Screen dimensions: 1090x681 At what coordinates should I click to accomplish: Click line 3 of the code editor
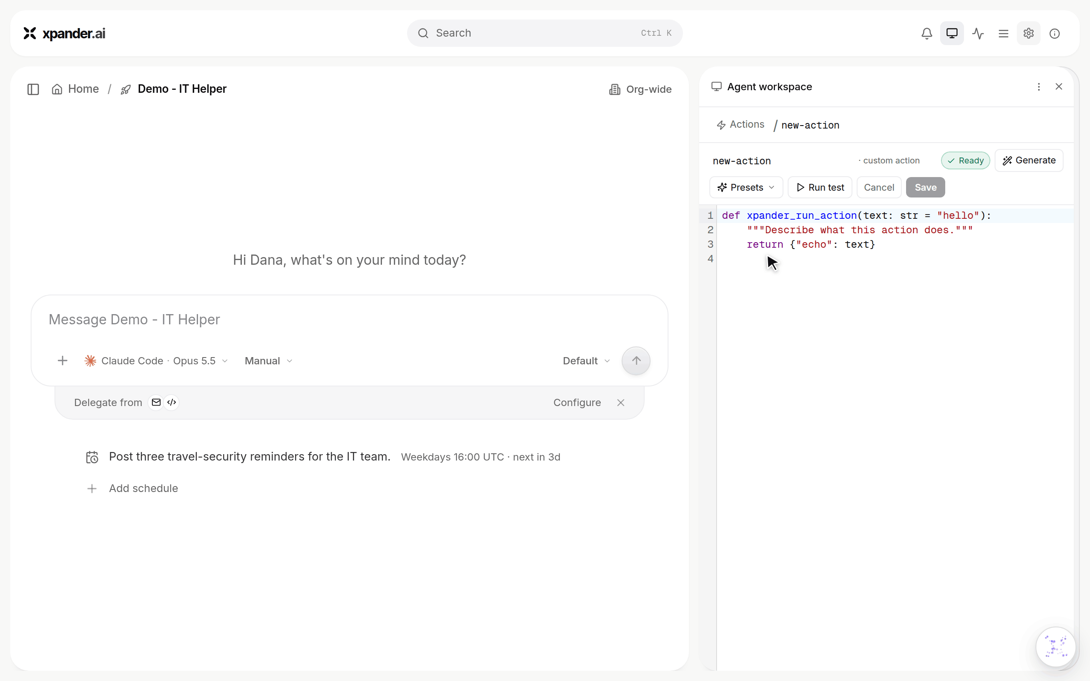(895, 245)
